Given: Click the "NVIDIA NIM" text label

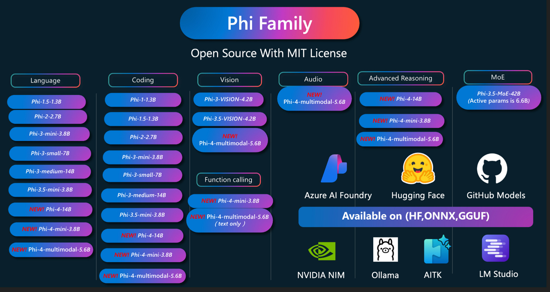Looking at the screenshot, I should (321, 275).
